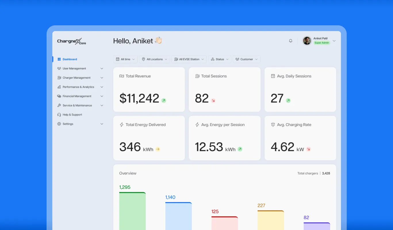Click the purple bar labeled 82
Viewport: 393px width, 230px height.
click(317, 226)
